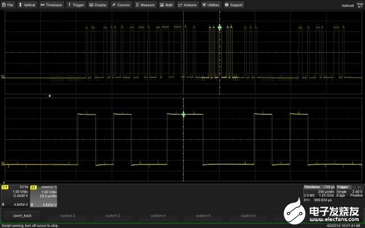Click the Undo button
Image resolution: width=365 pixels, height=228 pixels.
click(360, 5)
